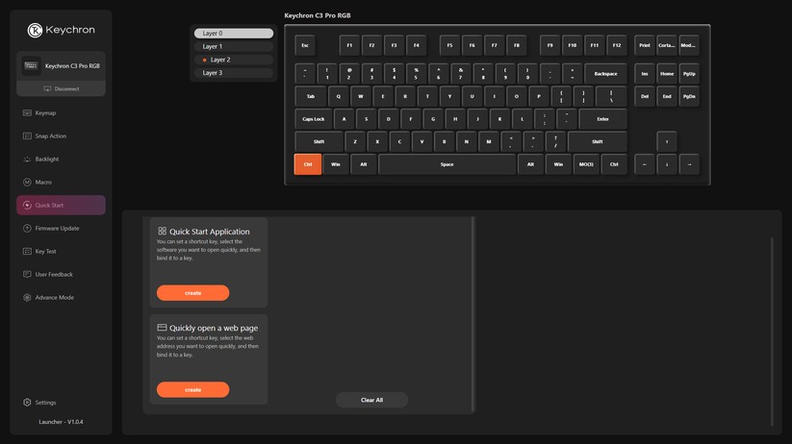
Task: Go to the Macro icon
Action: point(27,183)
